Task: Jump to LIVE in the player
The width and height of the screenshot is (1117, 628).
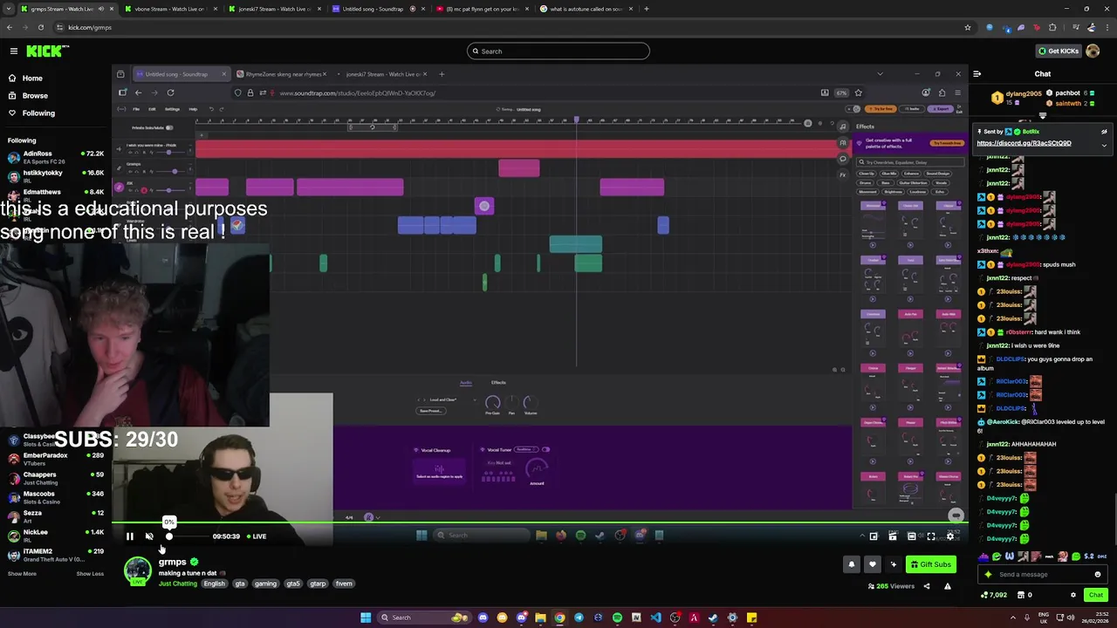Action: pyautogui.click(x=256, y=536)
